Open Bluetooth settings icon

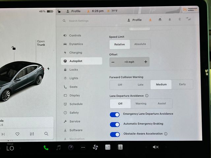pyautogui.click(x=179, y=19)
